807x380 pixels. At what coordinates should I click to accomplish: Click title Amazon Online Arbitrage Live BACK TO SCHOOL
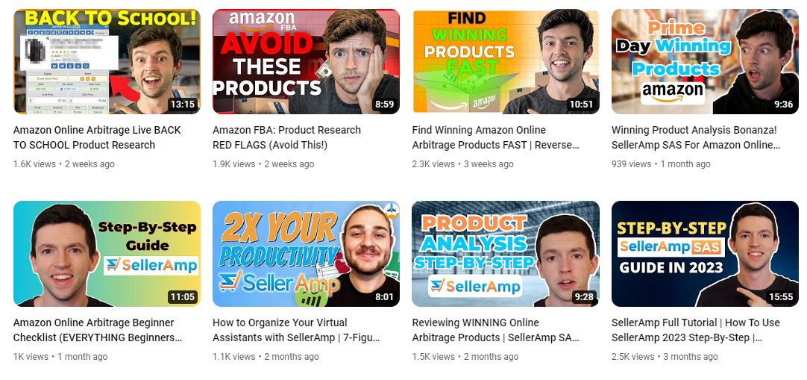(x=97, y=137)
